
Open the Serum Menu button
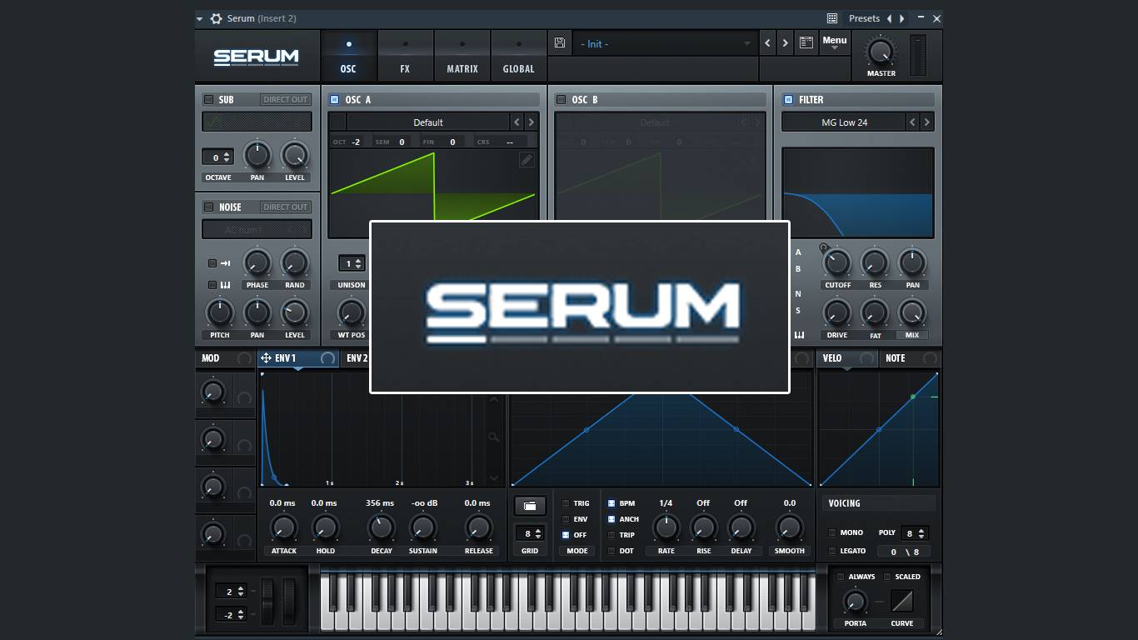(834, 43)
